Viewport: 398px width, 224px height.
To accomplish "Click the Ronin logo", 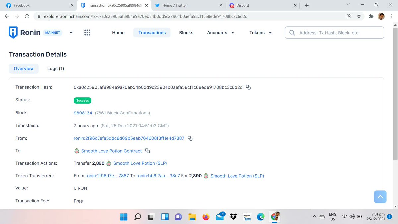I will point(25,33).
